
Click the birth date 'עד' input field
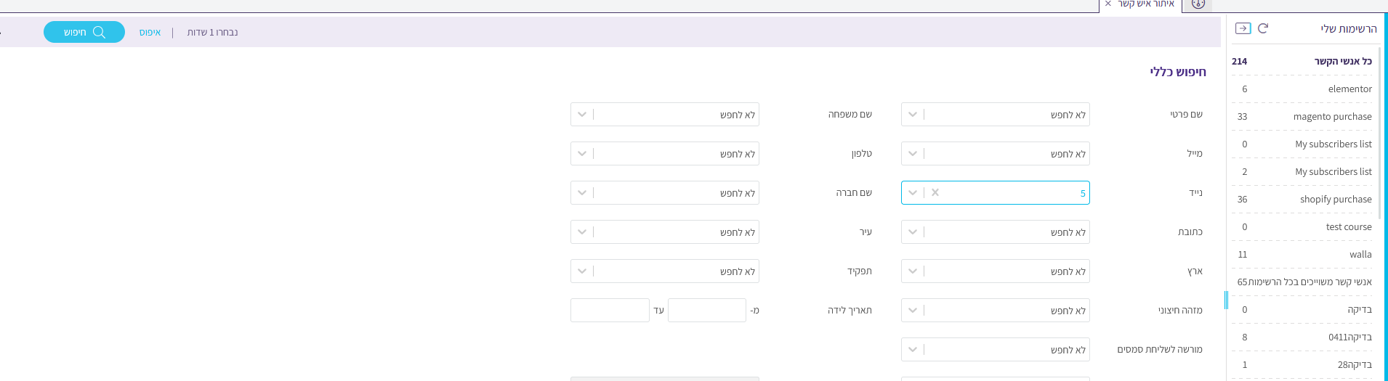click(610, 311)
